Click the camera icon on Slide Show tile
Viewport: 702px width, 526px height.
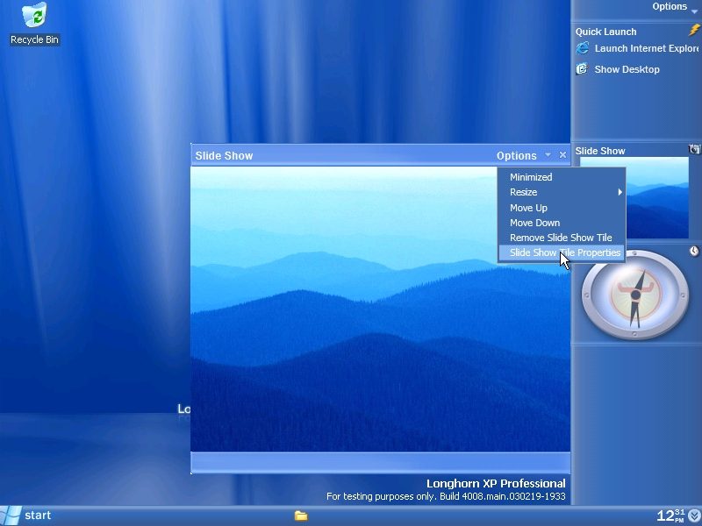(695, 150)
